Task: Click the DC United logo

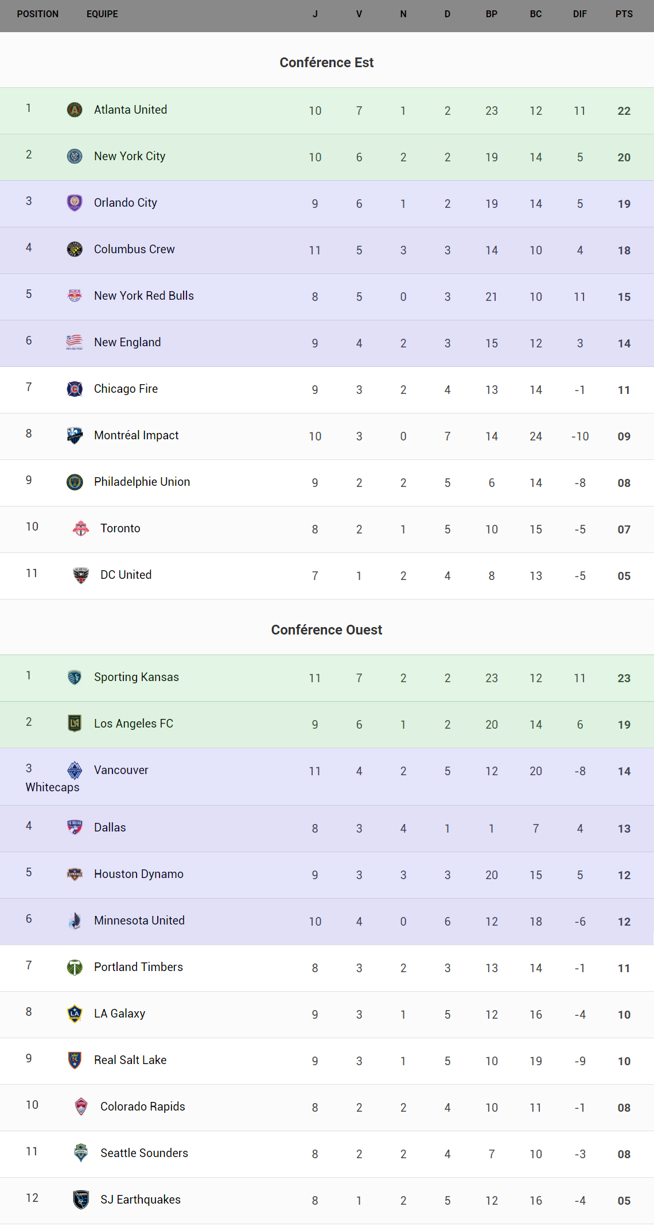Action: point(81,575)
